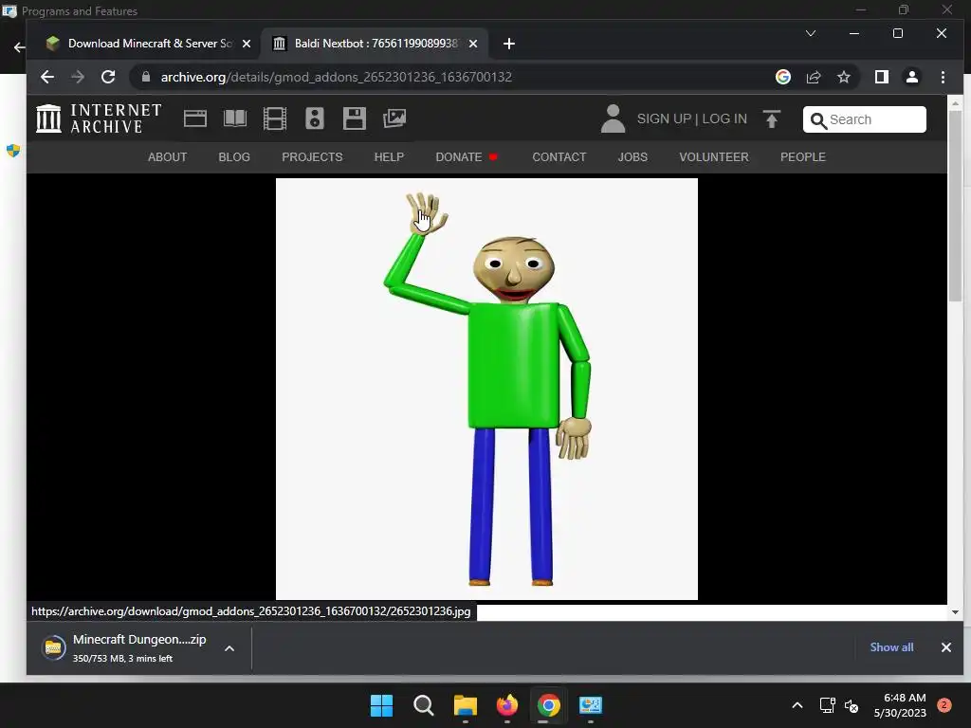Click the user avatar icon
Image resolution: width=971 pixels, height=728 pixels.
[x=613, y=118]
